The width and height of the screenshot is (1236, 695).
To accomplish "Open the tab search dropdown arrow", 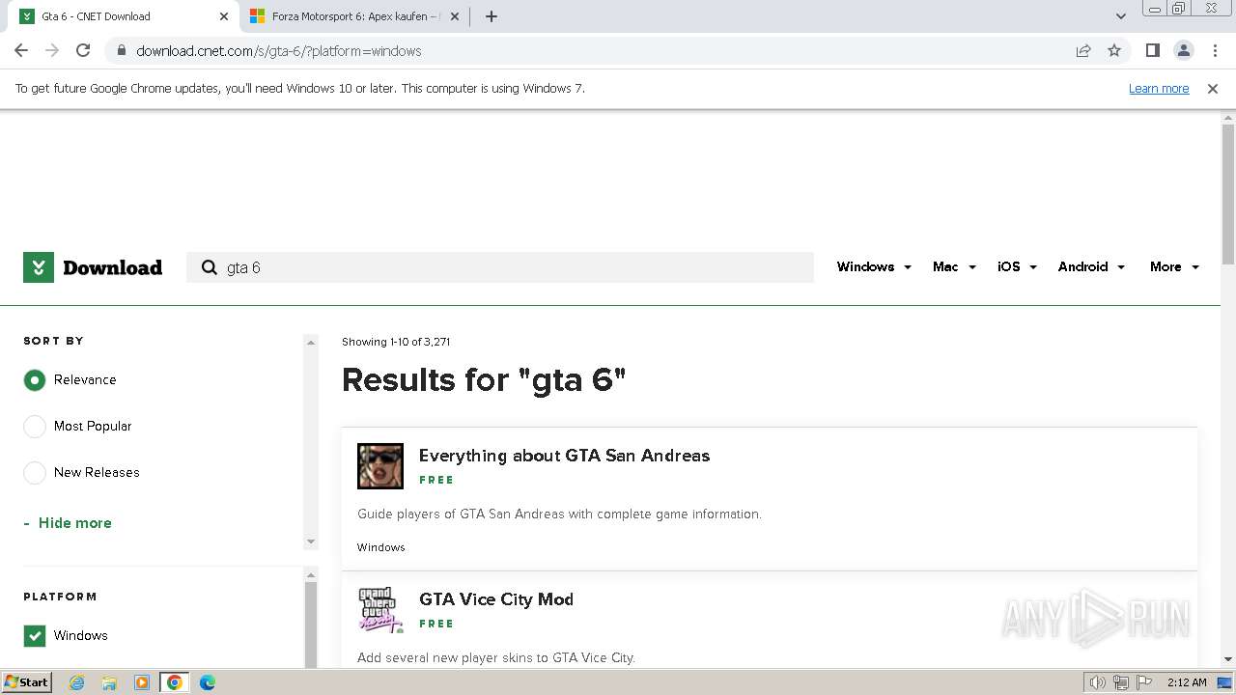I will [x=1121, y=16].
